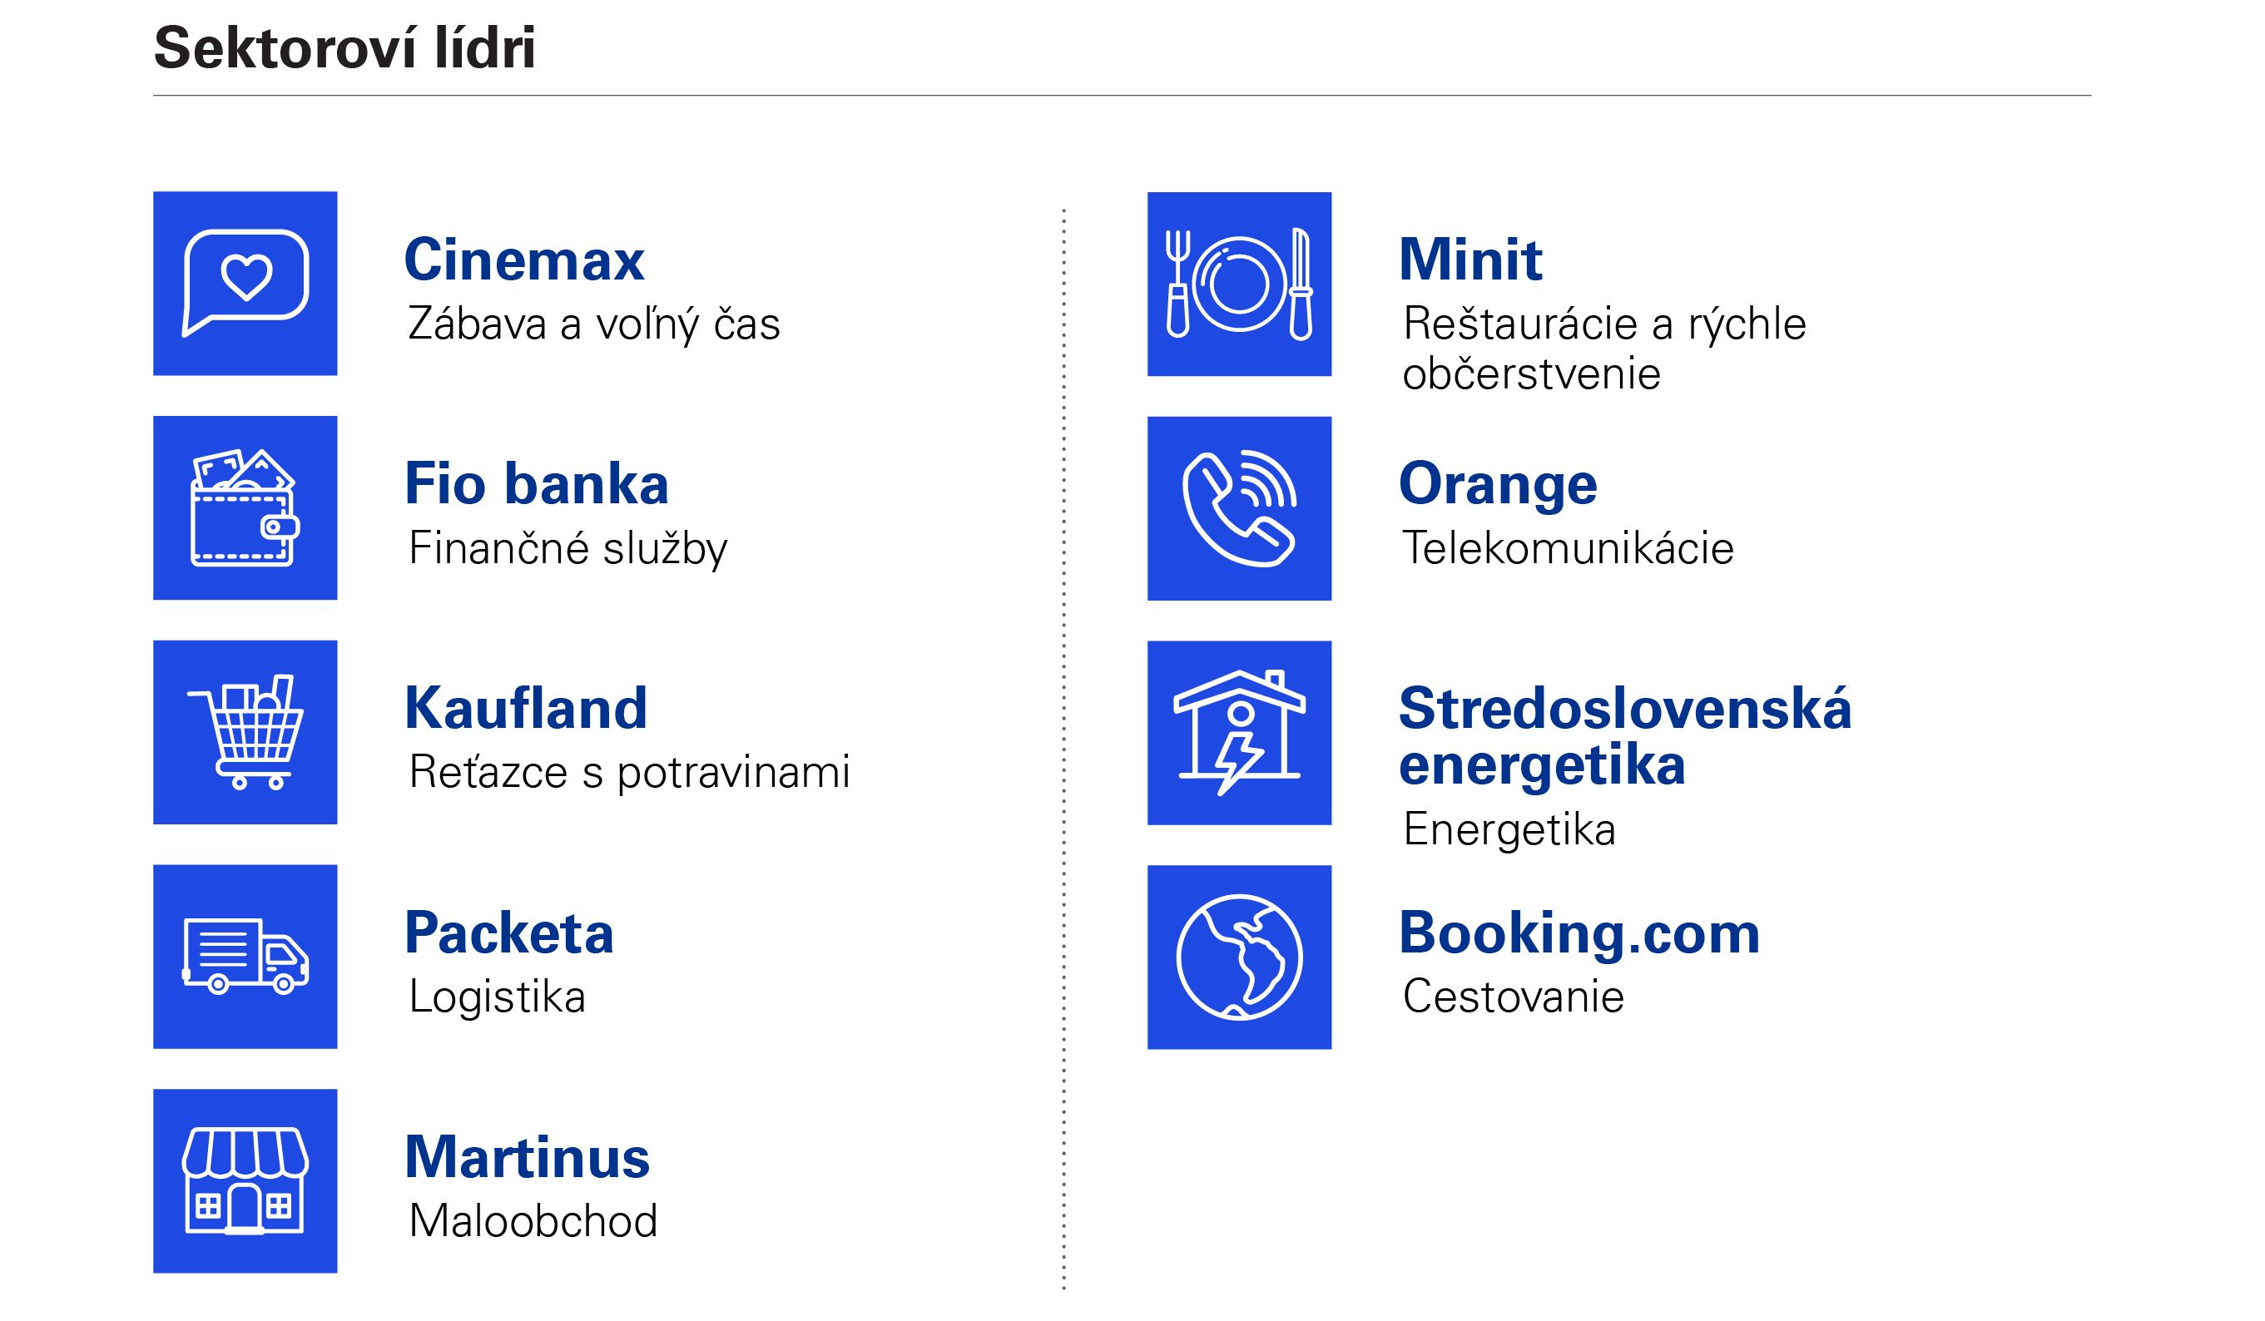Click the ringing phone icon
Screen dimensions: 2265x1321
[x=1238, y=508]
